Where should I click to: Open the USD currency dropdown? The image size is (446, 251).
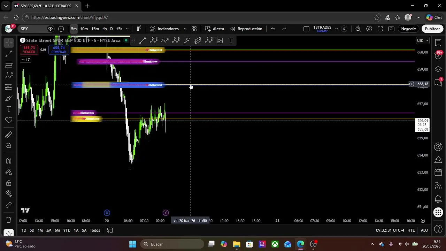(x=423, y=40)
